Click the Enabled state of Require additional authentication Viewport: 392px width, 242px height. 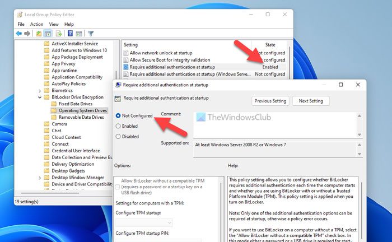click(x=270, y=67)
